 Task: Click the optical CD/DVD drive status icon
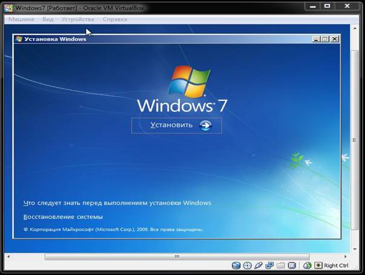coord(247,265)
